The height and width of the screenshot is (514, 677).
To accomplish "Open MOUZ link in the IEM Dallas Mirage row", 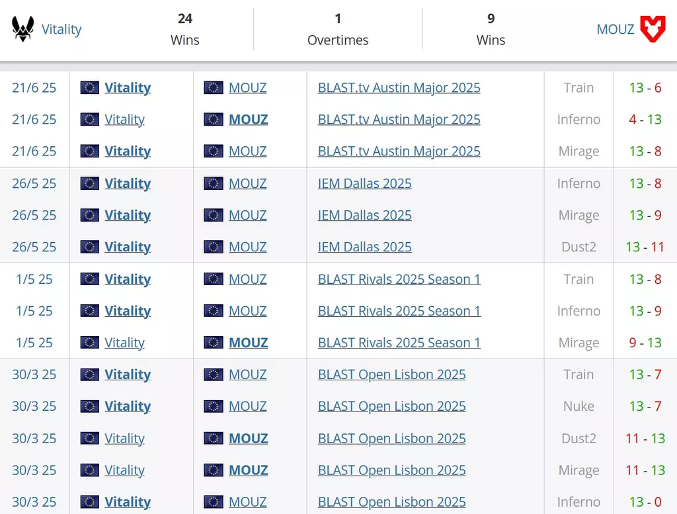I will pyautogui.click(x=248, y=215).
